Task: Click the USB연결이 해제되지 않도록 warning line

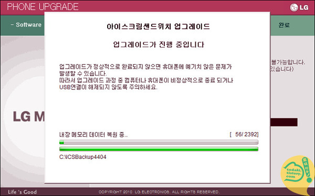Action: (108, 88)
